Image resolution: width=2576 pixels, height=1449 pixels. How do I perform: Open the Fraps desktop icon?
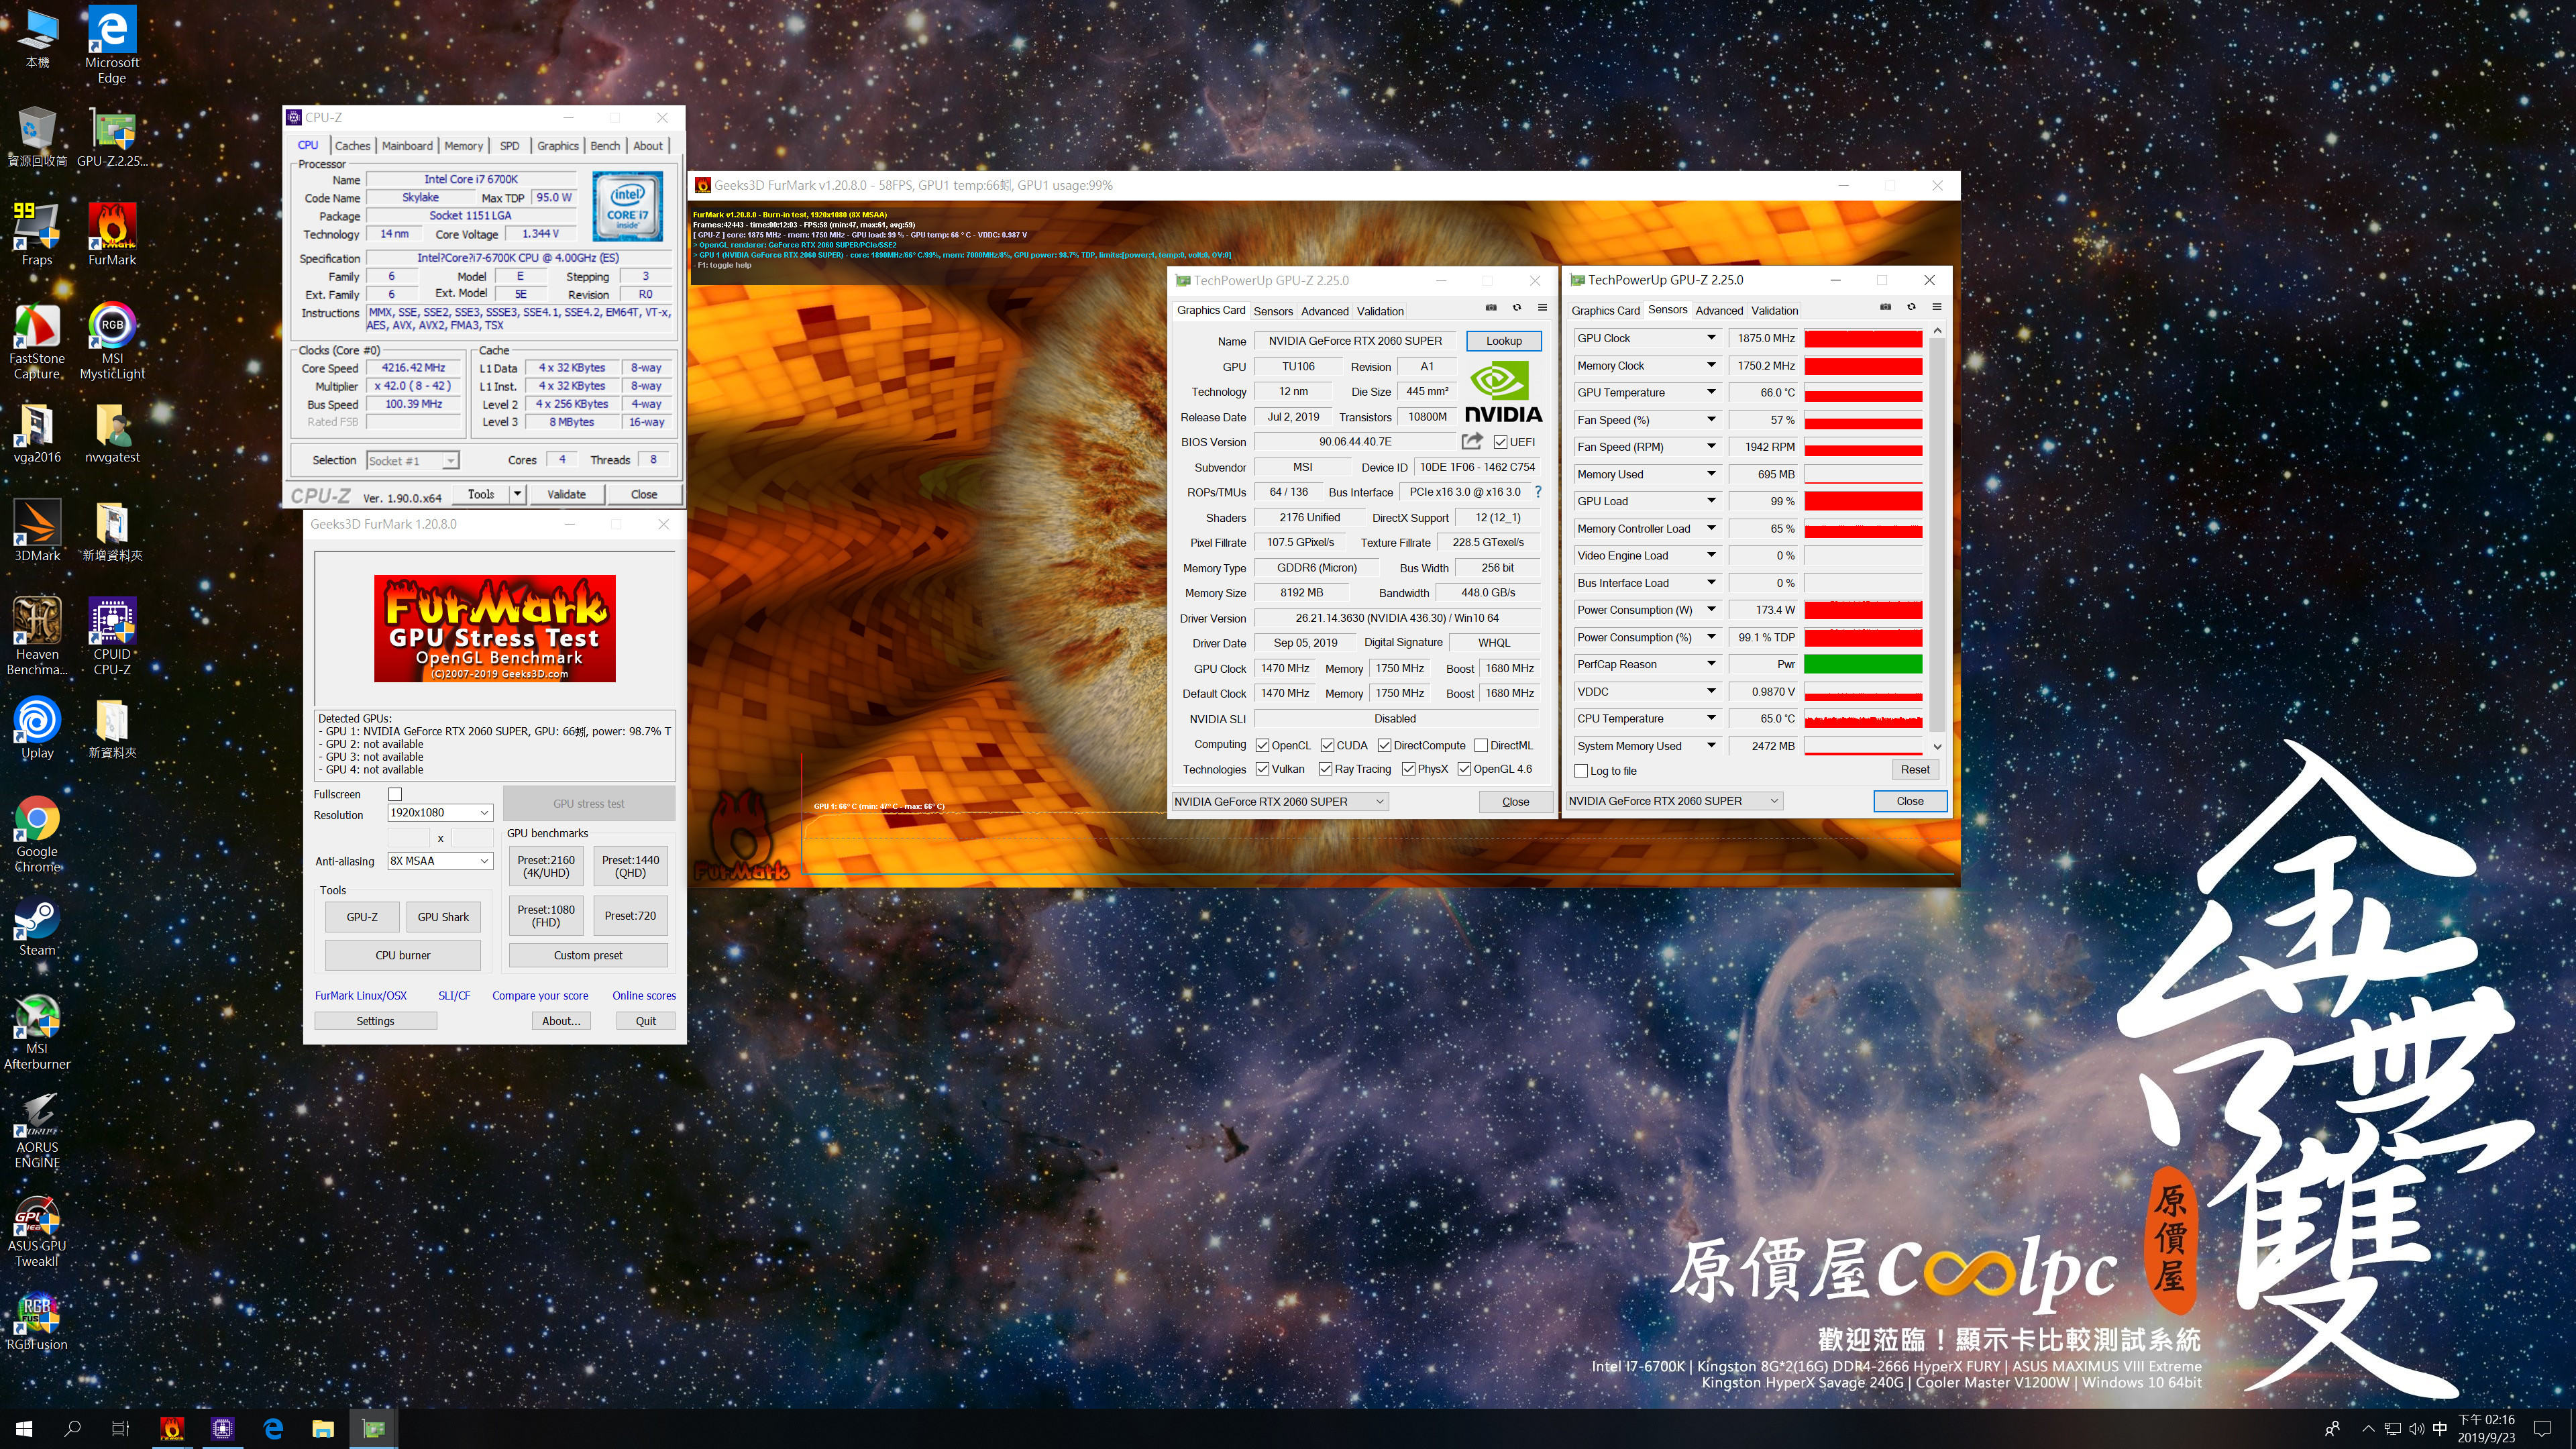click(37, 235)
